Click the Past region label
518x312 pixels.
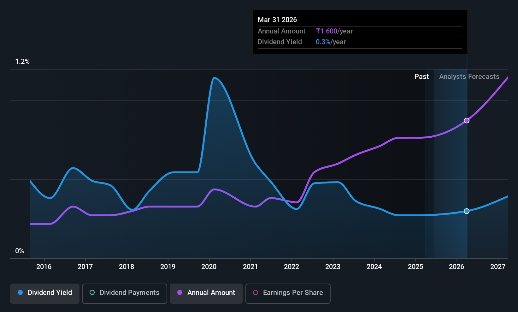point(421,77)
